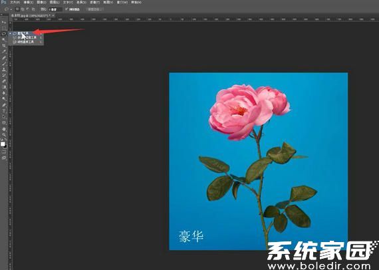Select the Brush tool
Viewport: 379px width, 270px height.
pyautogui.click(x=3, y=64)
